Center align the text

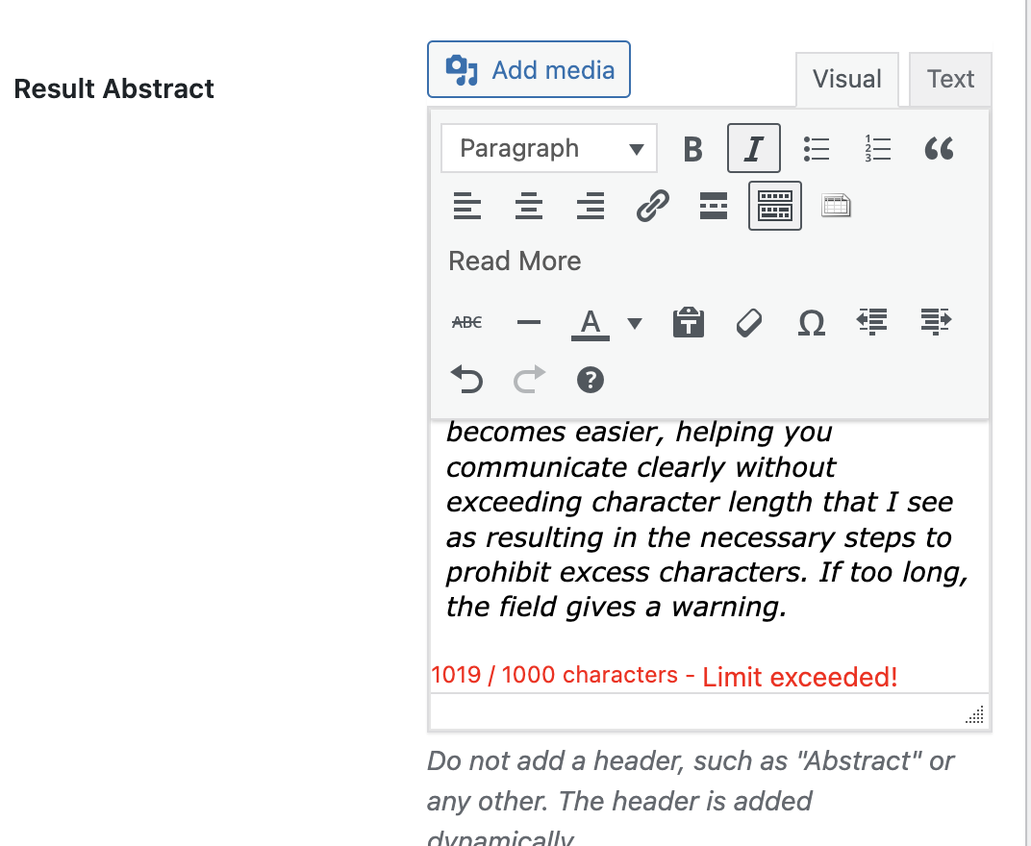pos(529,206)
